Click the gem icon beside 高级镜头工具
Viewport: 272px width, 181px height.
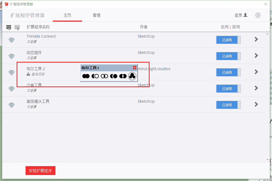click(x=12, y=105)
